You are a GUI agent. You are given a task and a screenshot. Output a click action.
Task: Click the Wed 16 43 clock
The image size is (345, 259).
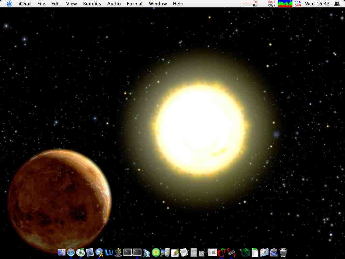(317, 4)
